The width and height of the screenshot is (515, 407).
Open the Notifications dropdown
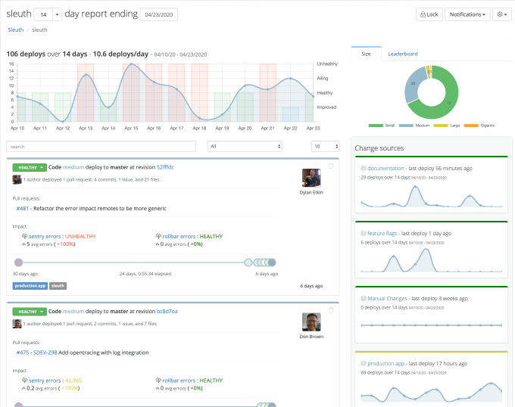tap(467, 14)
